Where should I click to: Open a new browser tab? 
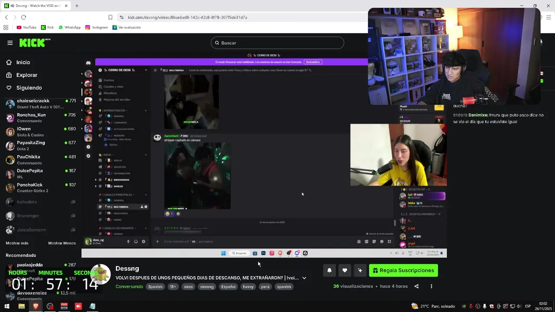click(x=77, y=6)
